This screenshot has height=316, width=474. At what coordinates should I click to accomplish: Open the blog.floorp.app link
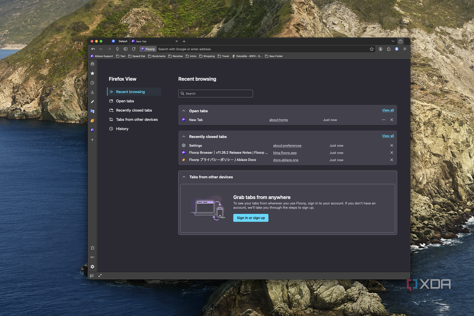tap(285, 153)
